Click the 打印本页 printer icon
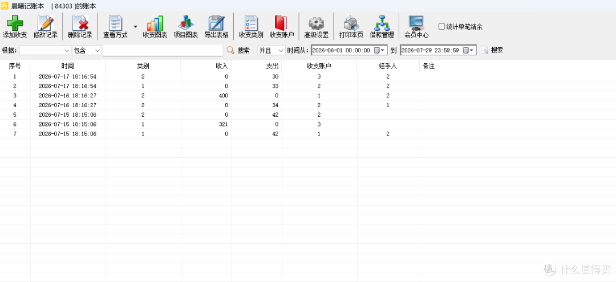This screenshot has height=282, width=616. [351, 23]
